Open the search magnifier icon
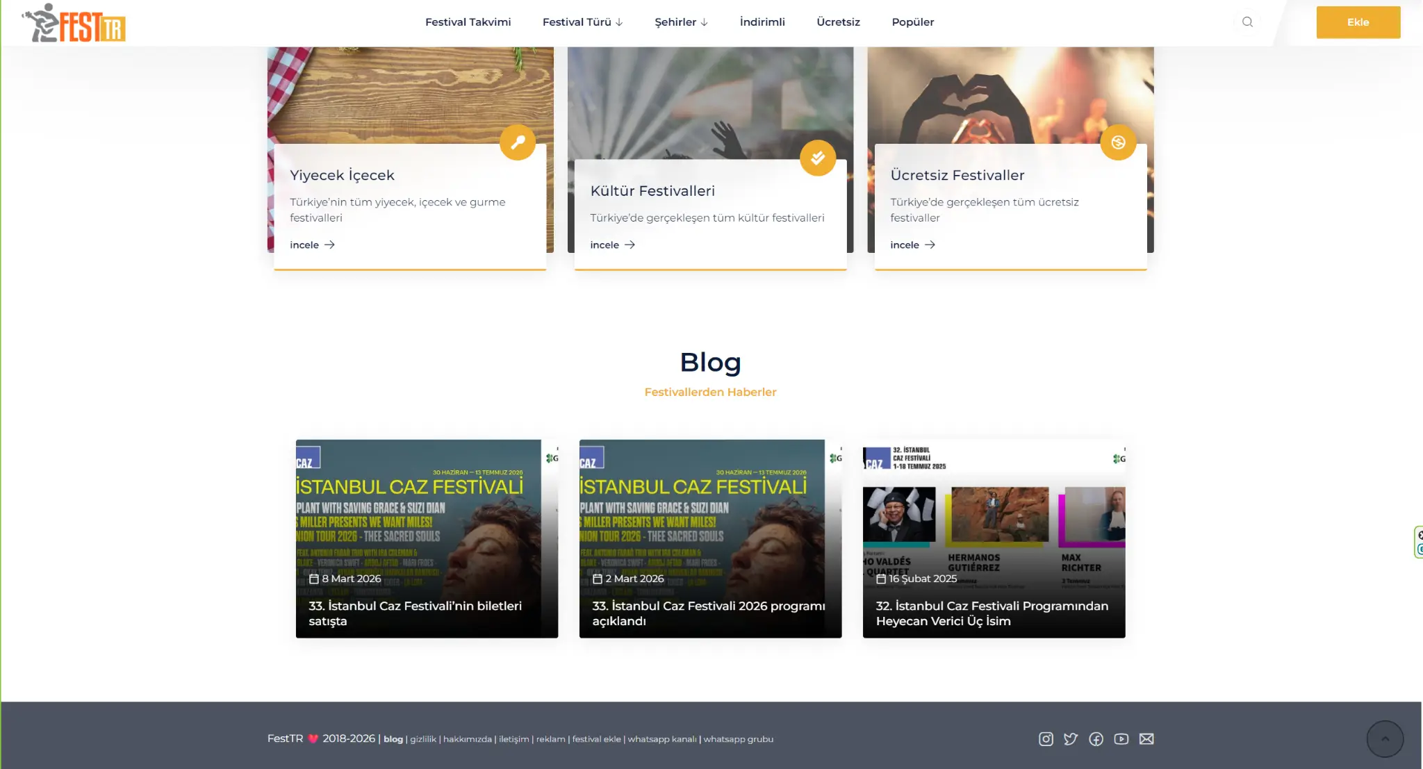 pyautogui.click(x=1247, y=22)
